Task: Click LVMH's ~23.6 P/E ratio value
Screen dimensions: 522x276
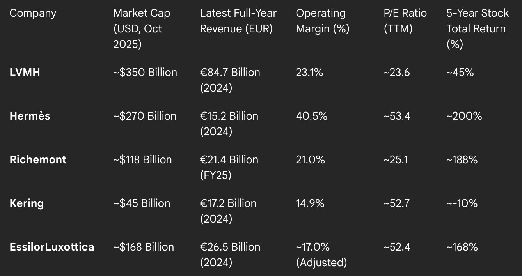Action: coord(397,73)
